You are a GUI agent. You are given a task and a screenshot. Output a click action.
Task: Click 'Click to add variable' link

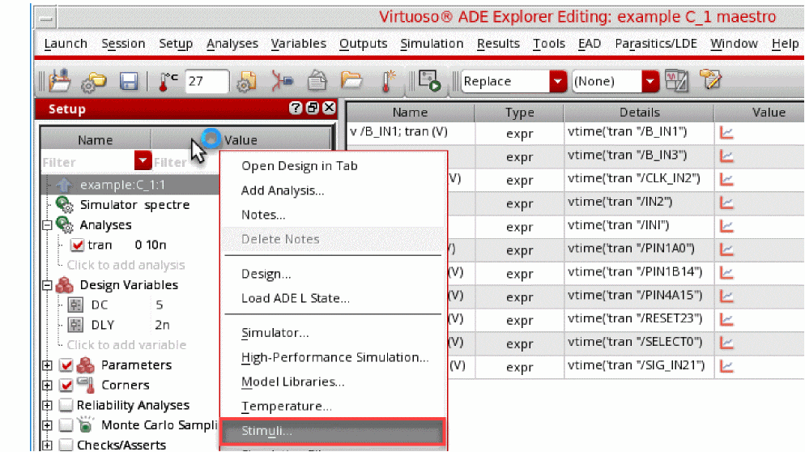pyautogui.click(x=126, y=345)
